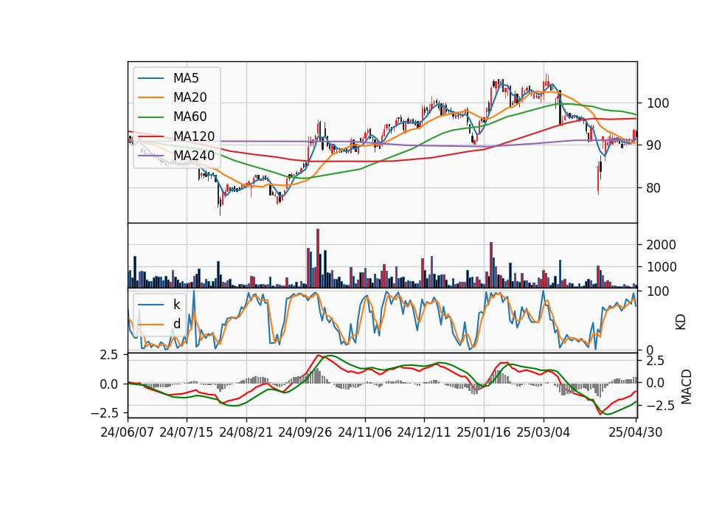The width and height of the screenshot is (708, 509).
Task: Click the 24/12/11 date label
Action: 424,432
